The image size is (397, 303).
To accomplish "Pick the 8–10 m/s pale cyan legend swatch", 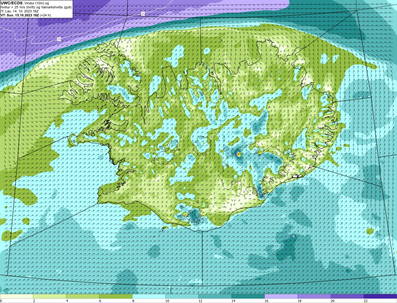I will coord(149,296).
